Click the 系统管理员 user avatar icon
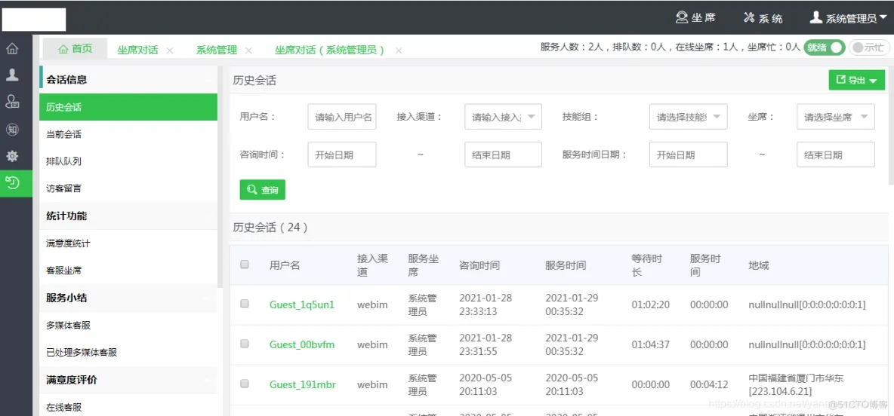Screen dimensions: 894x416 (x=816, y=17)
